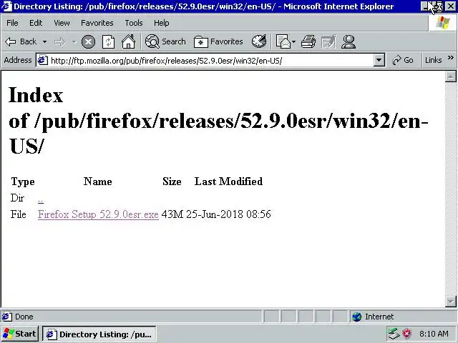
Task: Open the Search pane button
Action: [165, 41]
